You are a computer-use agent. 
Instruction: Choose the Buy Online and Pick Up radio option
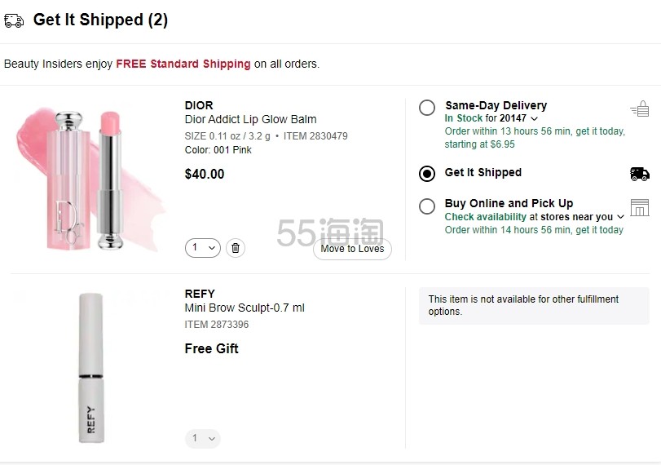point(427,206)
